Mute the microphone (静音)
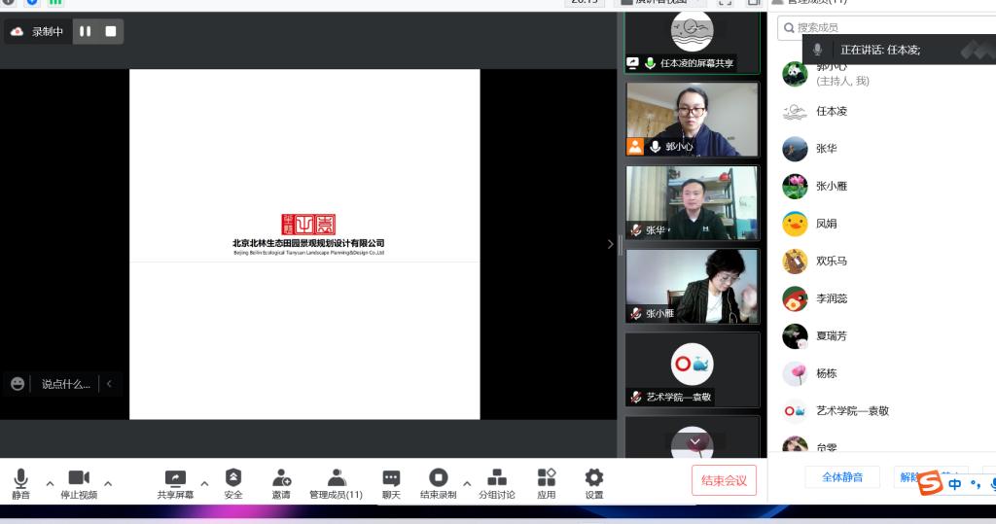 pos(20,482)
